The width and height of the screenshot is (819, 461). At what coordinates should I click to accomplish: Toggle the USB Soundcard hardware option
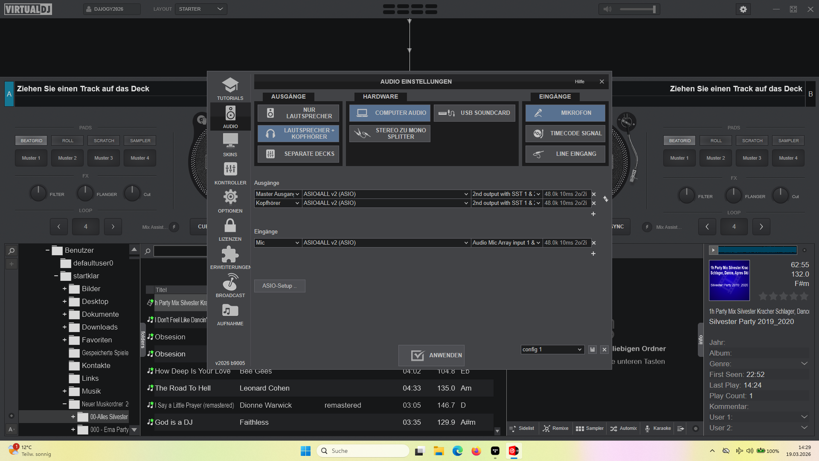coord(474,113)
